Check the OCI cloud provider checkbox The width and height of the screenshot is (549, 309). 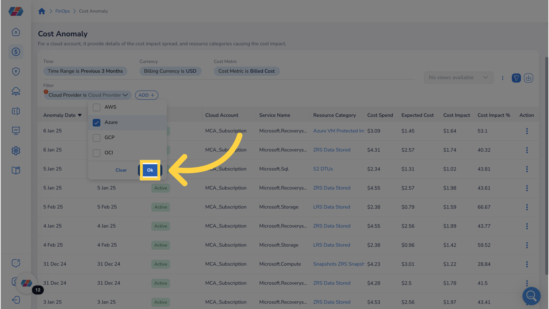tap(96, 153)
